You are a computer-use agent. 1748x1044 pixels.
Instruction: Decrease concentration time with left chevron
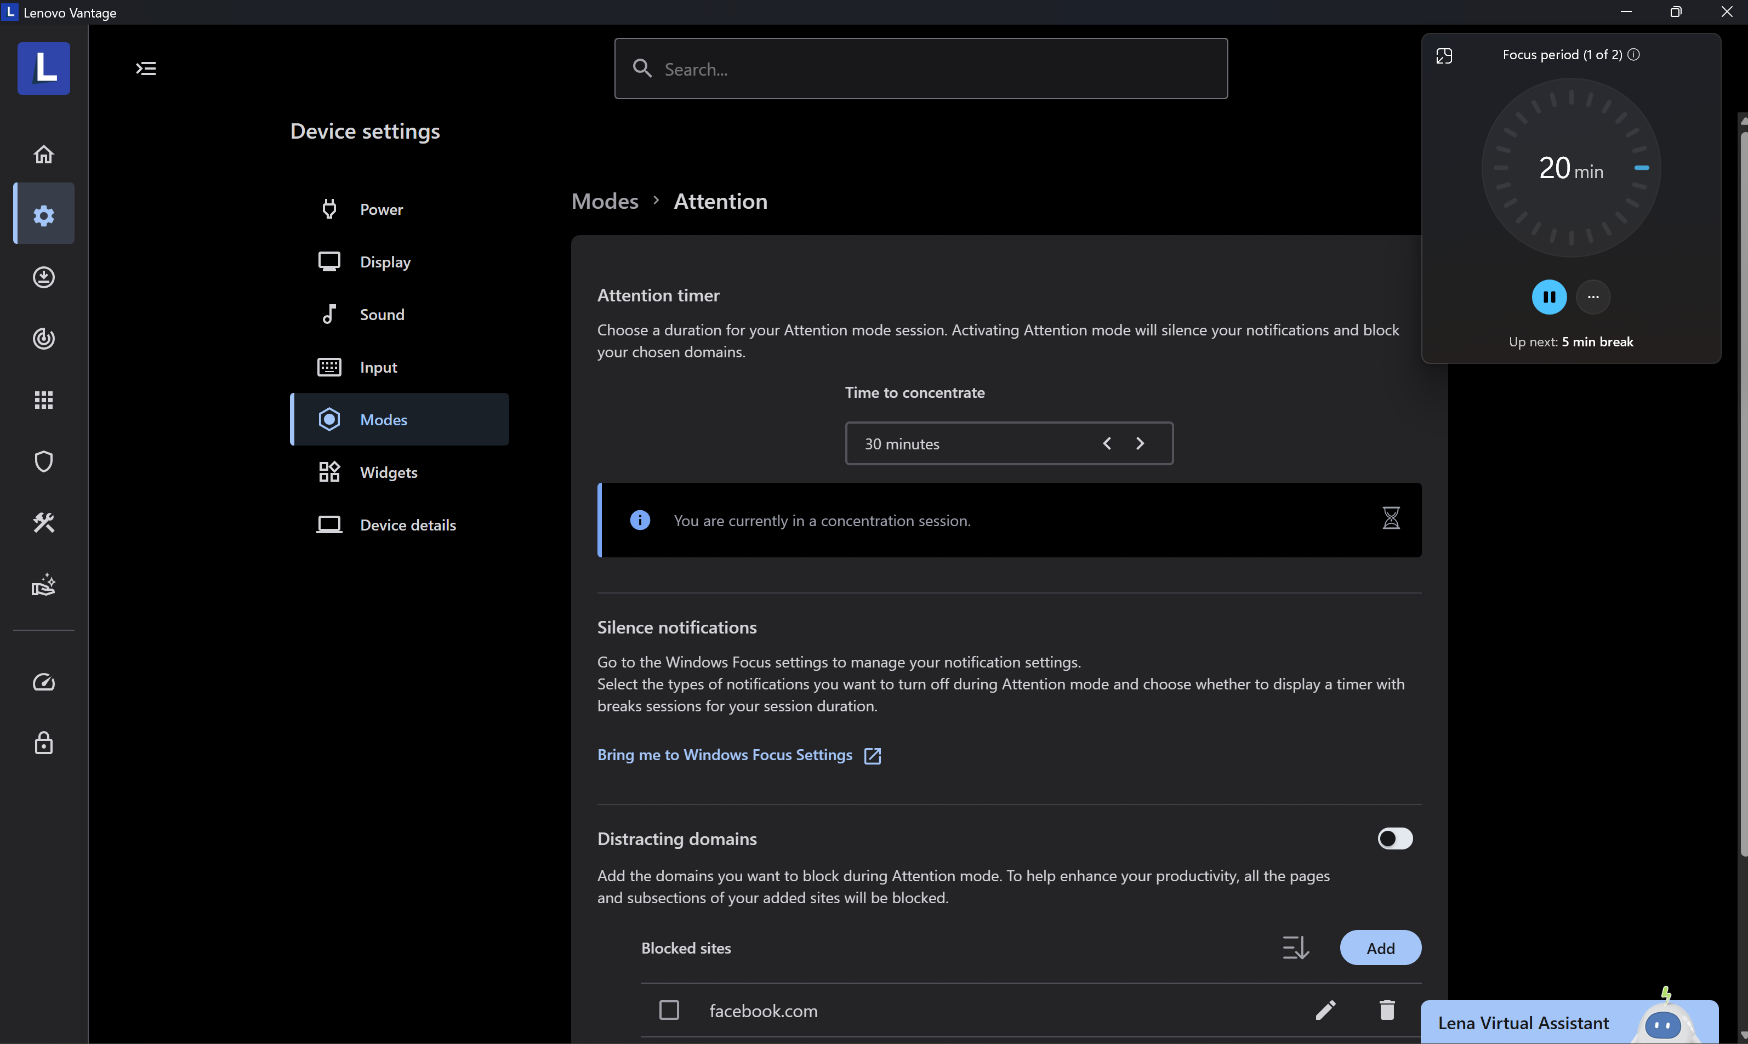pyautogui.click(x=1107, y=443)
